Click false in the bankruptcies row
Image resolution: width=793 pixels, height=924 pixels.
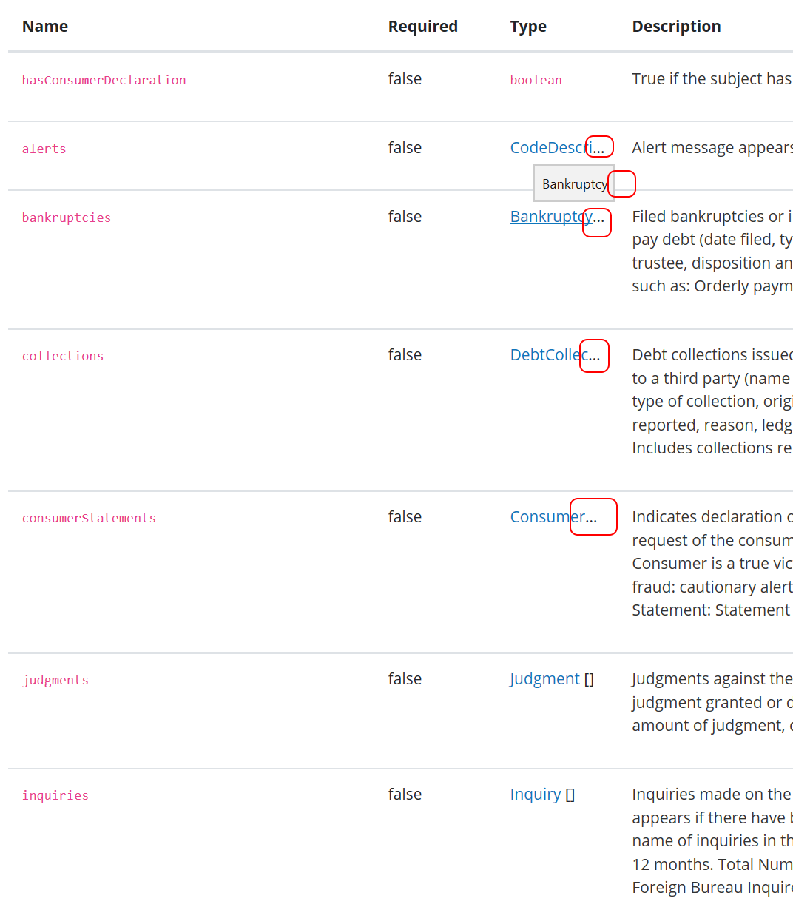click(405, 217)
